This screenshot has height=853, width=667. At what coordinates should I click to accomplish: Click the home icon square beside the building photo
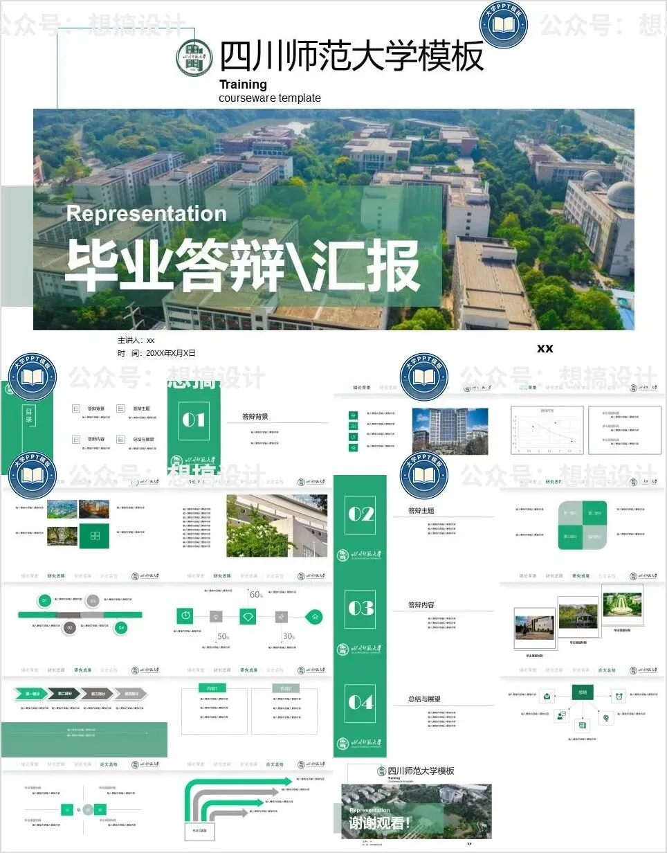[353, 447]
